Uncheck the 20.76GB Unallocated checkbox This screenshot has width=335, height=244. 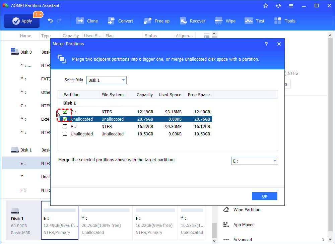pyautogui.click(x=65, y=119)
